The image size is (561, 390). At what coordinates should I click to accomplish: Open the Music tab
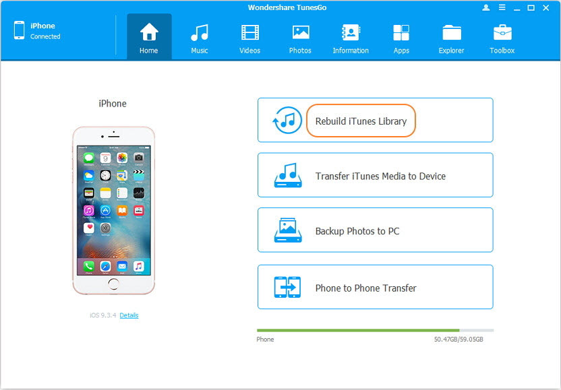(199, 38)
